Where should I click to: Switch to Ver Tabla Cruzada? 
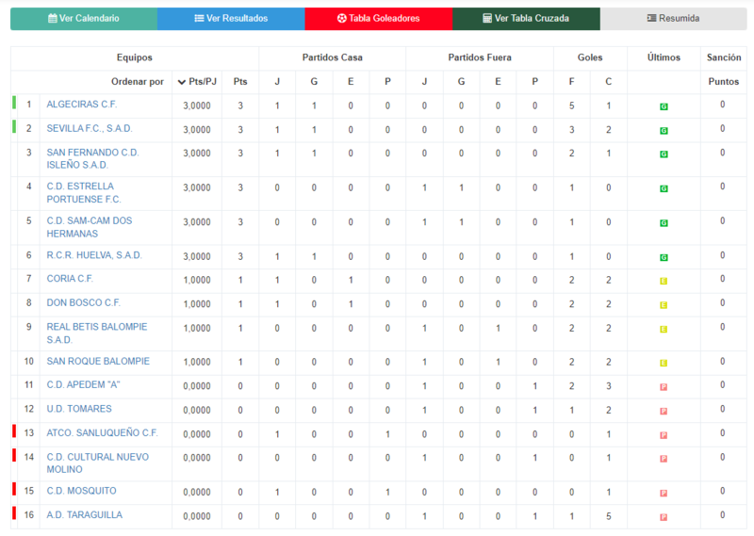point(526,19)
